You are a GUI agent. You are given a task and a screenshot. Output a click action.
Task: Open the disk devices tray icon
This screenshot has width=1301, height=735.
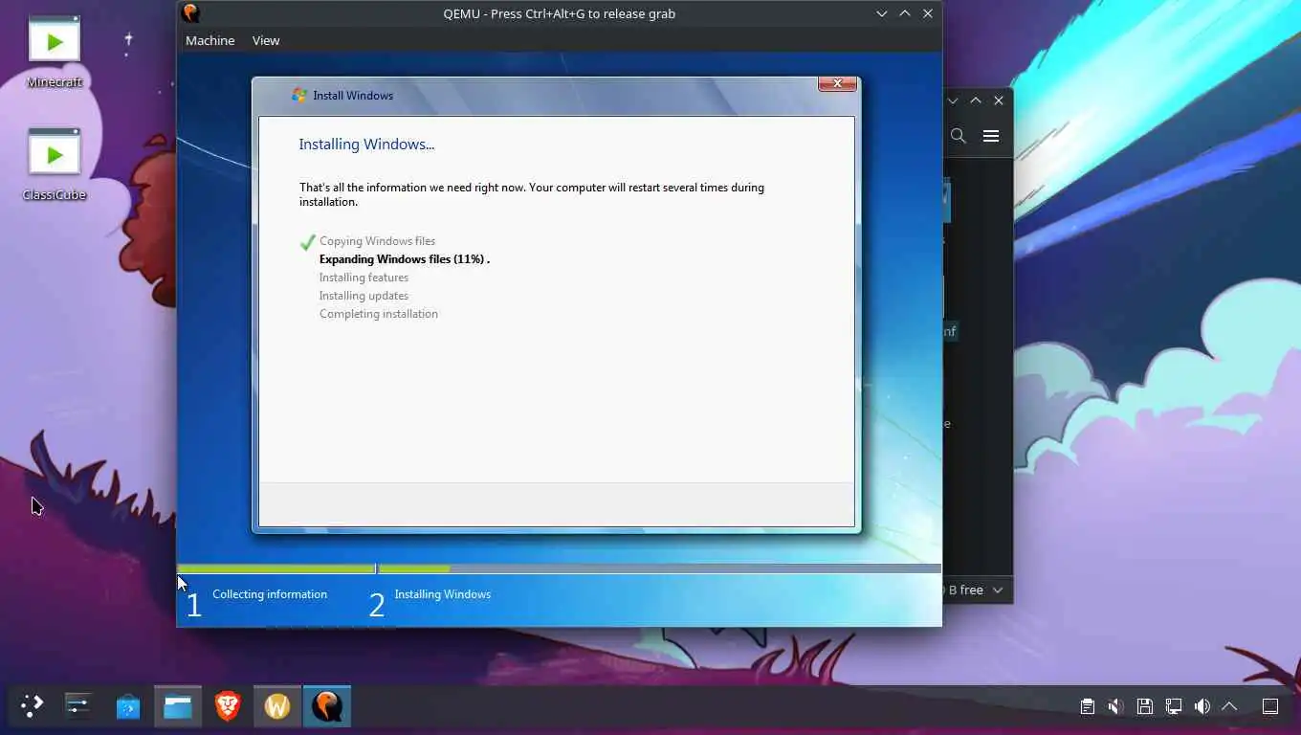click(x=1144, y=706)
